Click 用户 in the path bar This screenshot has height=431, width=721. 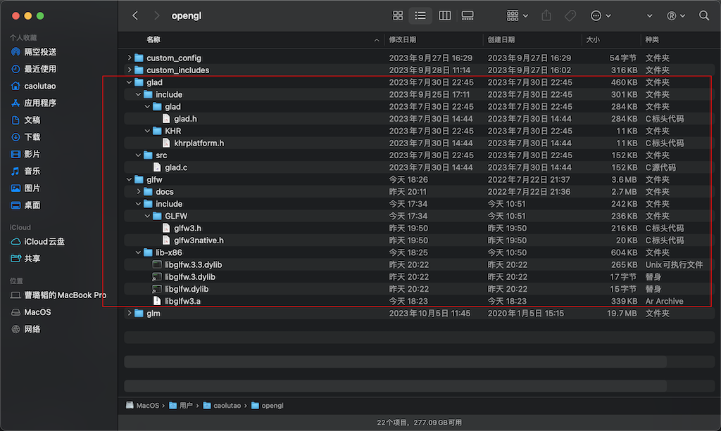point(181,405)
